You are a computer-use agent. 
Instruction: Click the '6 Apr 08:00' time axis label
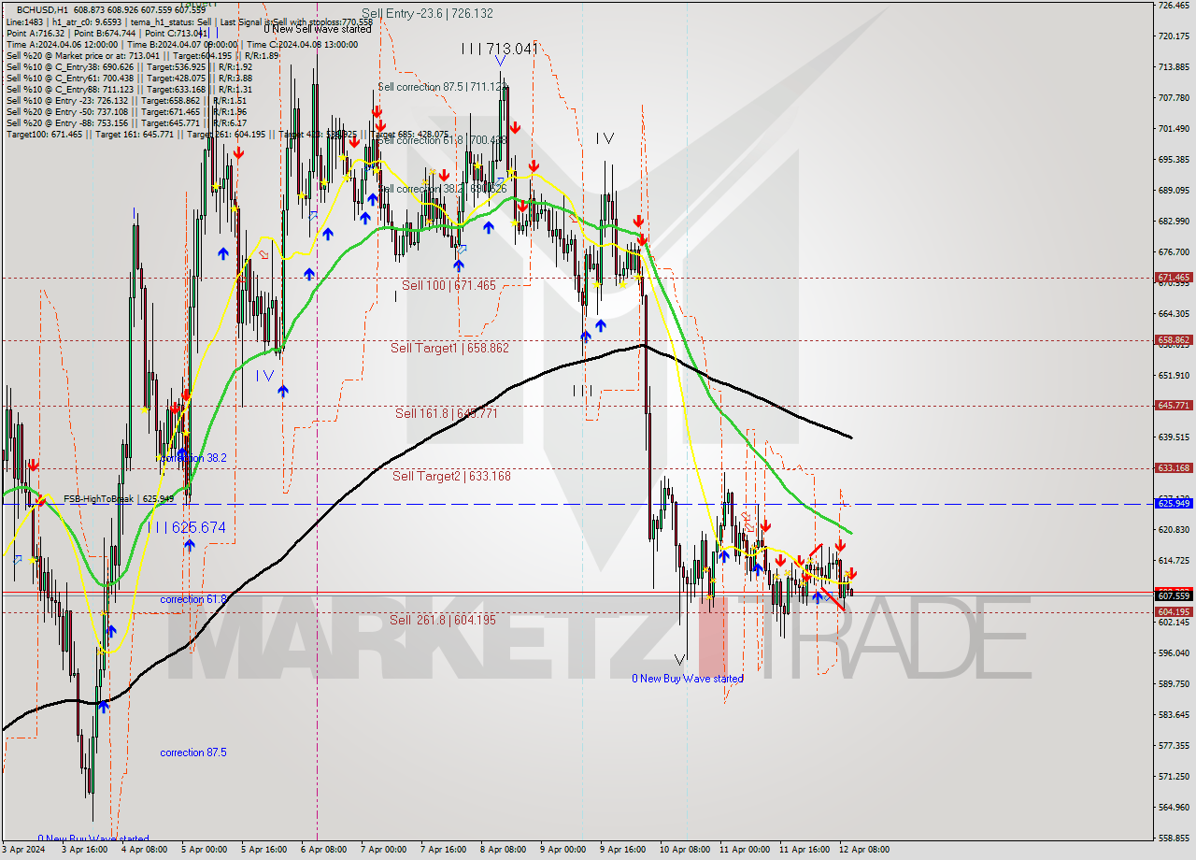pos(323,851)
